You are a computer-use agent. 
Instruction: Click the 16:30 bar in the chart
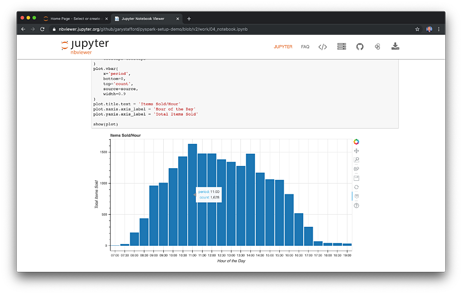299,230
